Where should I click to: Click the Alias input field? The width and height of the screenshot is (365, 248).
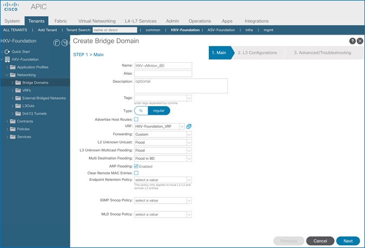point(163,74)
